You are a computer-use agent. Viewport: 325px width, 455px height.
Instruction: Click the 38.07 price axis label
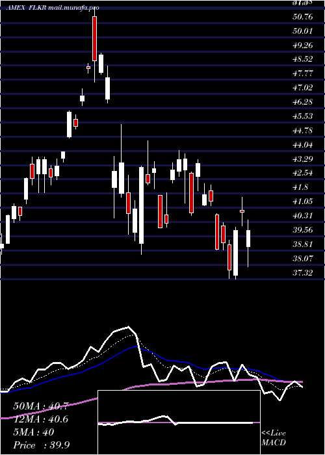pos(303,258)
